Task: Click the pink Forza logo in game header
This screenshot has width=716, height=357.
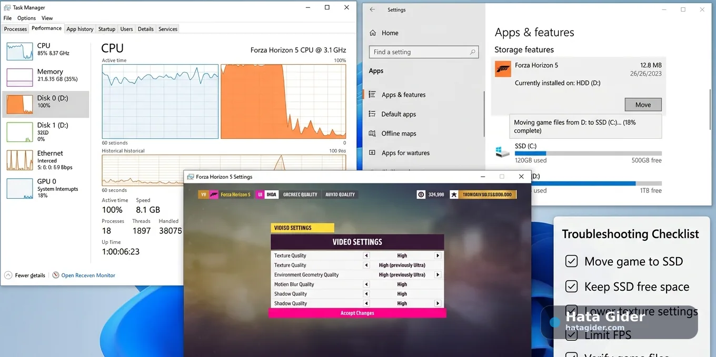Action: pyautogui.click(x=214, y=195)
